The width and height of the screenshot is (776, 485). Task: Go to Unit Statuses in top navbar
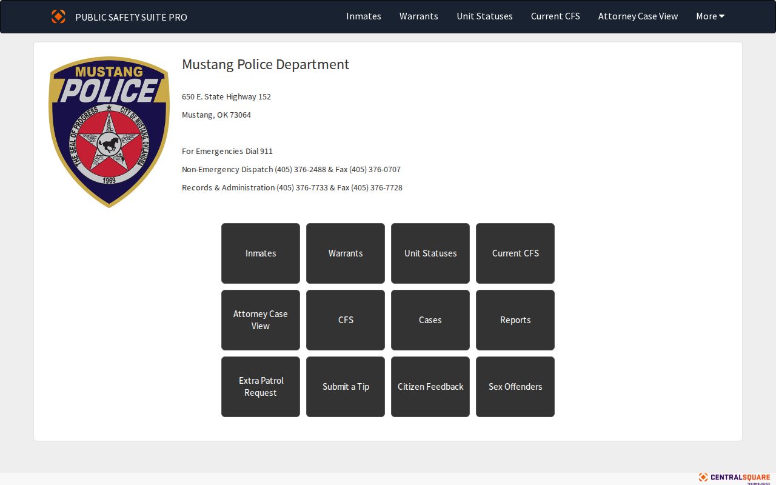[485, 16]
